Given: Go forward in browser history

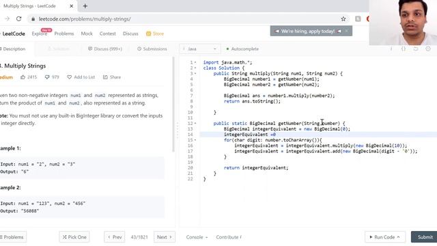Looking at the screenshot, I should coord(7,18).
